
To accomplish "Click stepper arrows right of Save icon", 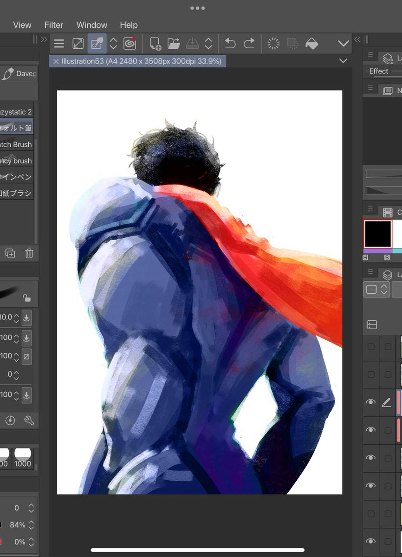I will pos(208,44).
